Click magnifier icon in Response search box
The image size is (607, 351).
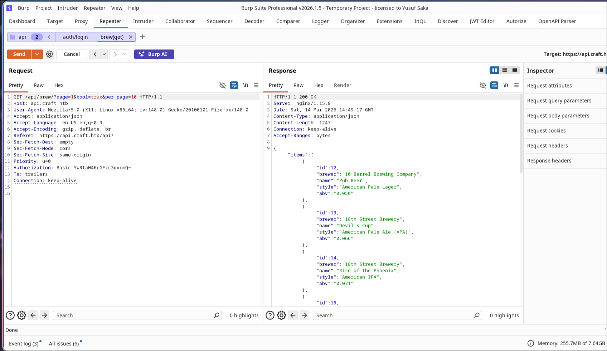[477, 315]
